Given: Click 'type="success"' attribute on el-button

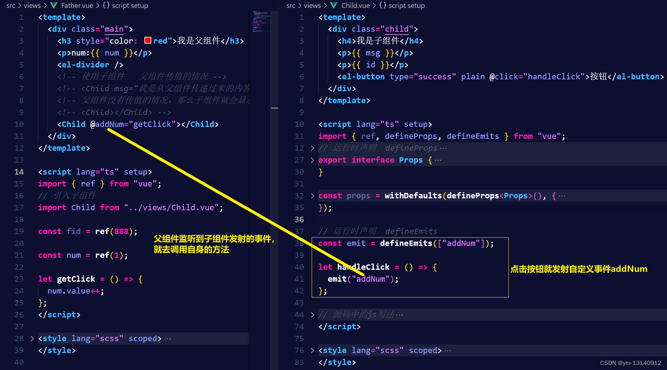Looking at the screenshot, I should (423, 76).
